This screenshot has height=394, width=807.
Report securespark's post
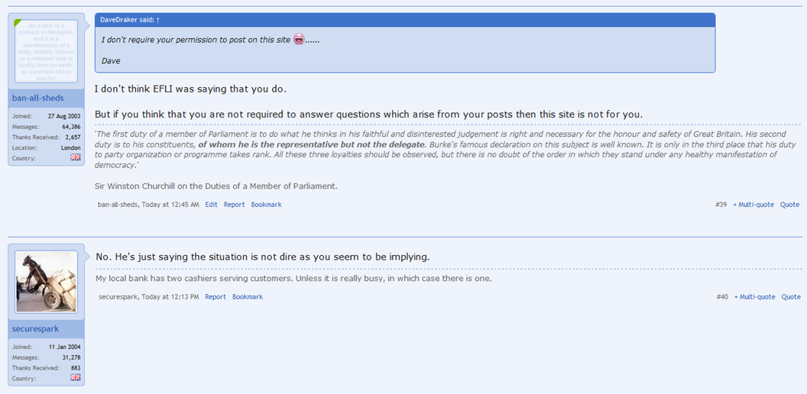(x=216, y=296)
